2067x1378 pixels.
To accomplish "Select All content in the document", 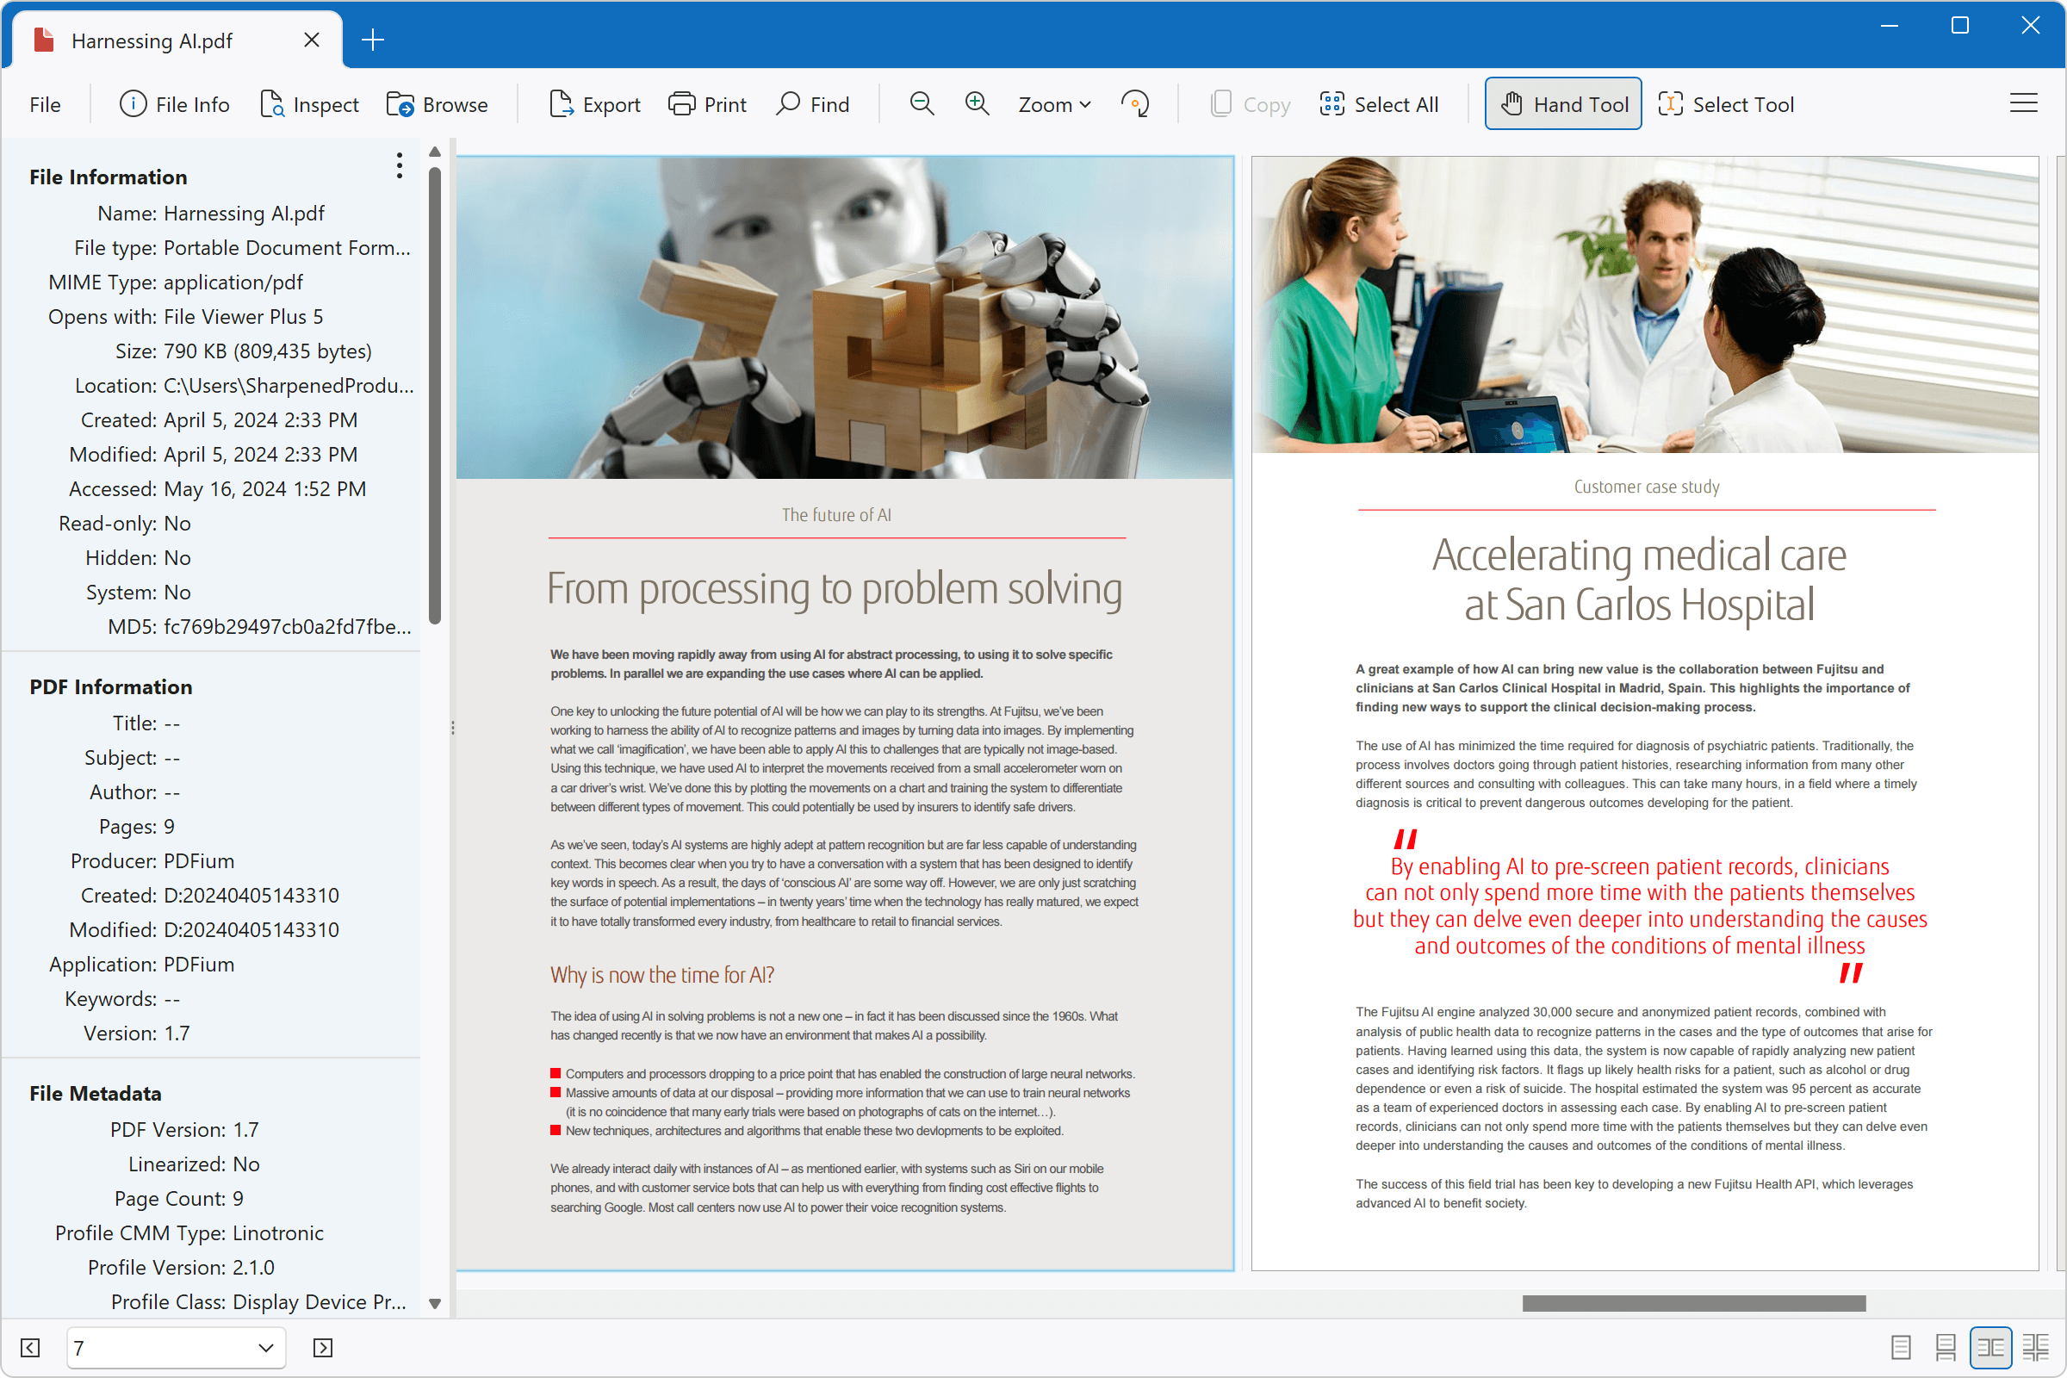I will click(1379, 103).
